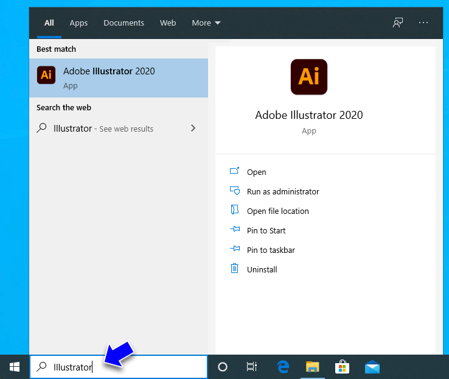449x379 pixels.
Task: Choose Open file location
Action: pos(278,211)
